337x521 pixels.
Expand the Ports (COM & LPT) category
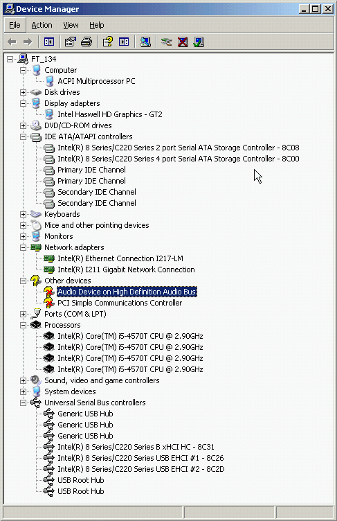click(23, 314)
